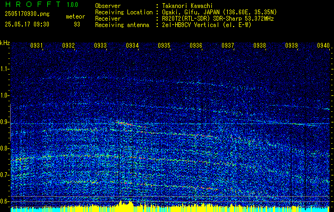
Task: Click frequency axis label 1.0
Action: pyautogui.click(x=4, y=95)
